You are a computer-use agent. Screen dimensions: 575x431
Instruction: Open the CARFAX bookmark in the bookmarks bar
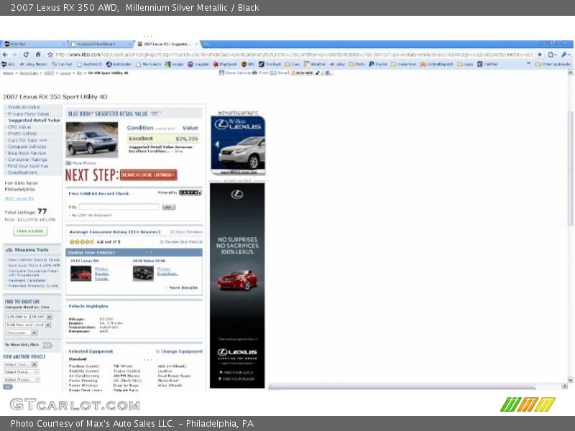[x=488, y=64]
